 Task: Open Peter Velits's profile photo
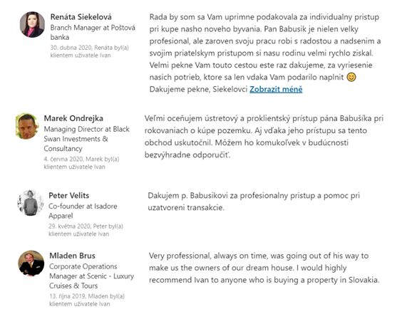pos(31,203)
